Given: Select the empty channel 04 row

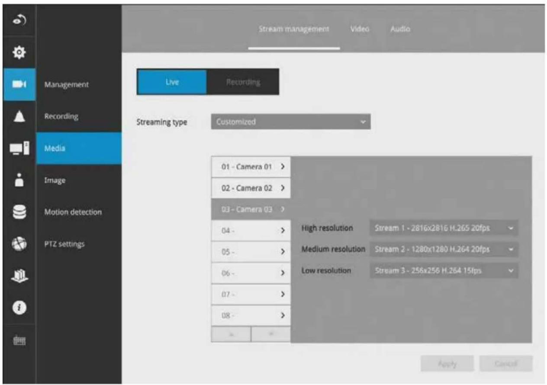Looking at the screenshot, I should point(251,231).
